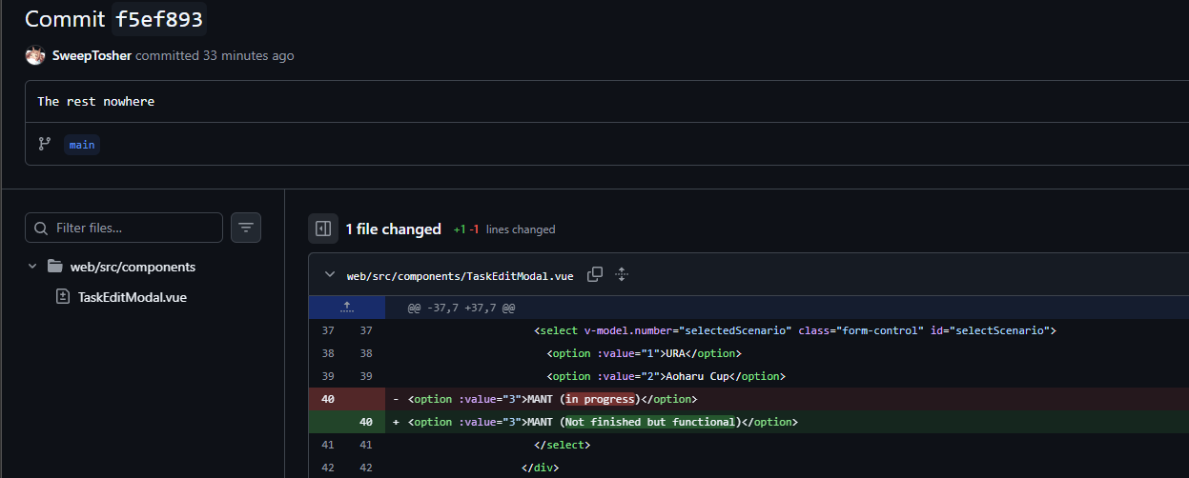The height and width of the screenshot is (478, 1189).
Task: Select web/src/components in the file tree
Action: 133,267
